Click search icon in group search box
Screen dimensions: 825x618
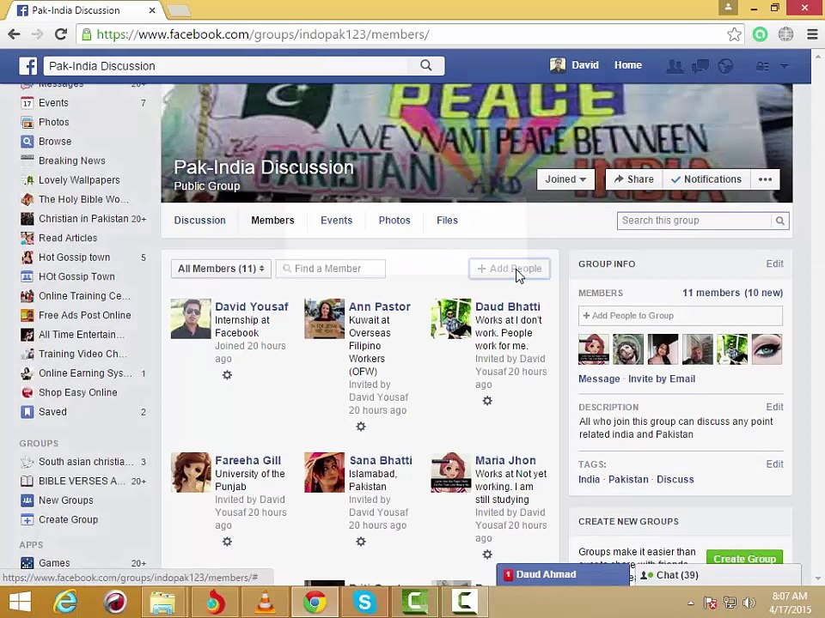click(x=779, y=221)
